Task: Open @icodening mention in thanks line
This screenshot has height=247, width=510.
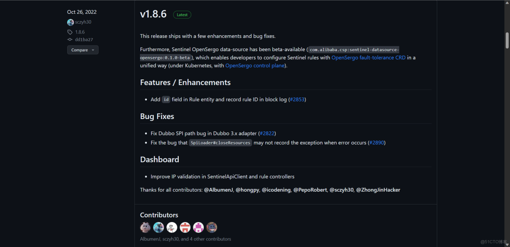Action: tap(277, 190)
